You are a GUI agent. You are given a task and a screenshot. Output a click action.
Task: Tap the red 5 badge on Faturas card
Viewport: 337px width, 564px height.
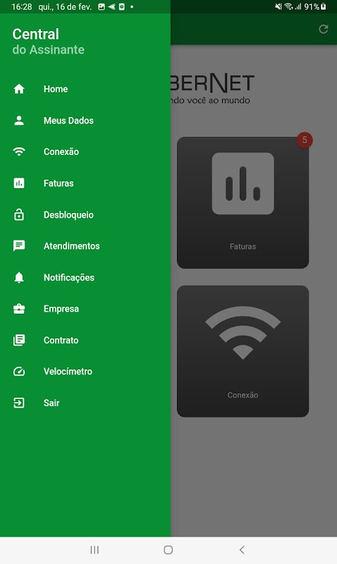(x=305, y=140)
